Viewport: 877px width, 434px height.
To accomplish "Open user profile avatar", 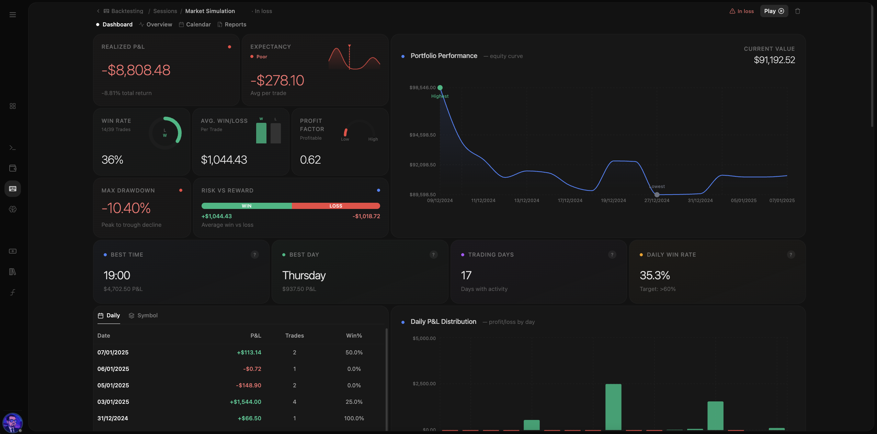I will [x=13, y=423].
